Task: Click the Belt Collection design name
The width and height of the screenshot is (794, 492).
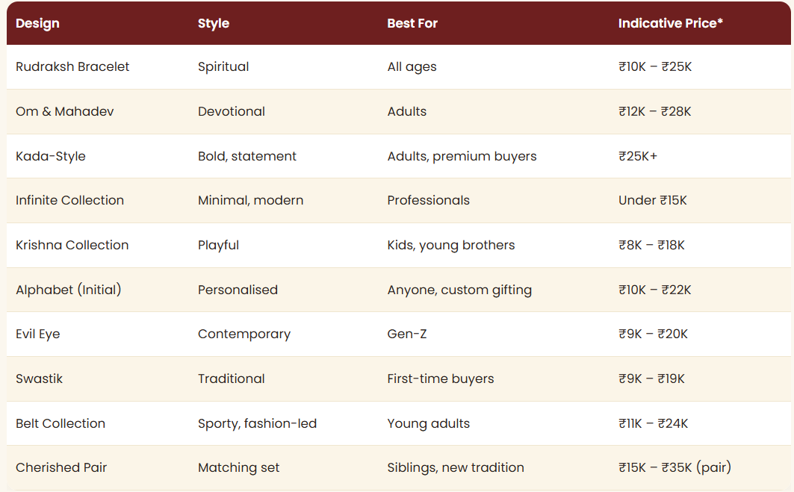Action: click(61, 423)
